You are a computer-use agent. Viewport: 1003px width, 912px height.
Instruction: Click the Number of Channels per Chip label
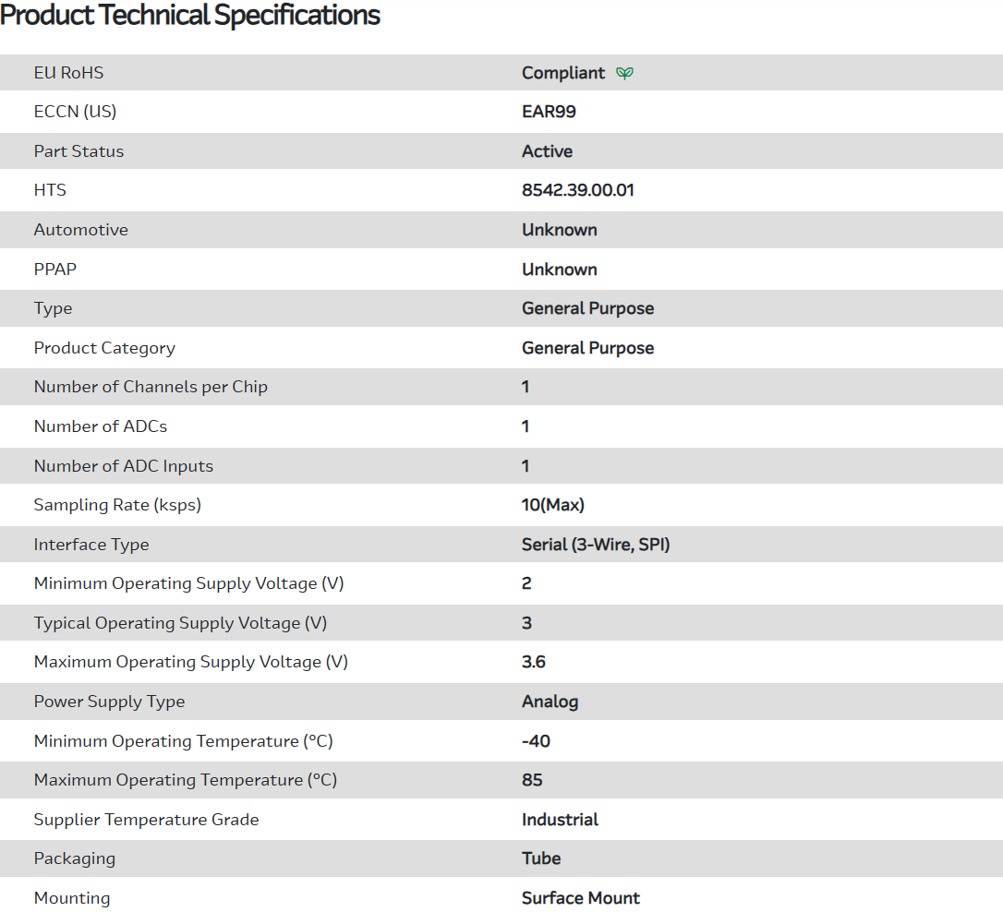[x=151, y=387]
